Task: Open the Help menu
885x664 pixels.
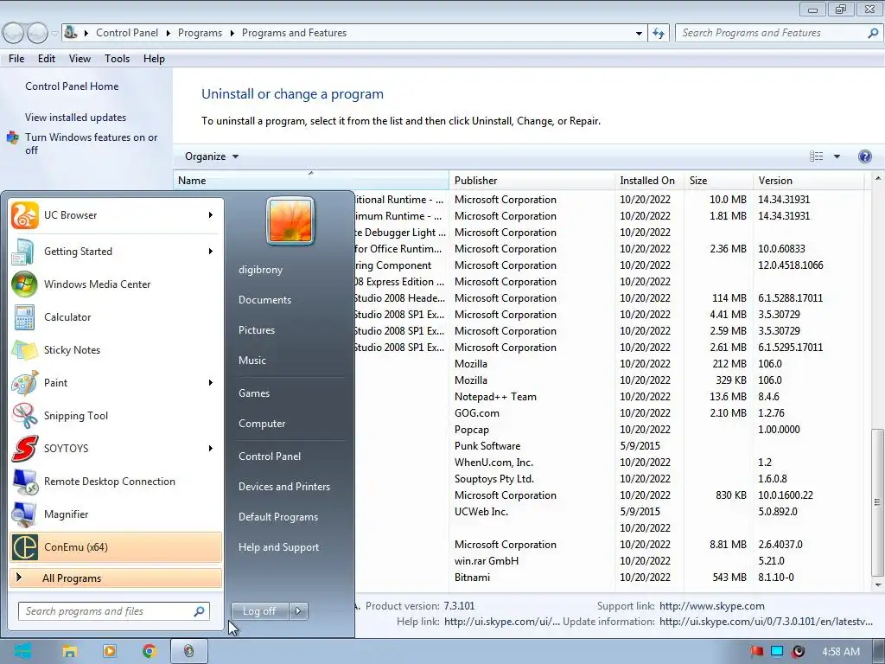Action: coord(154,59)
